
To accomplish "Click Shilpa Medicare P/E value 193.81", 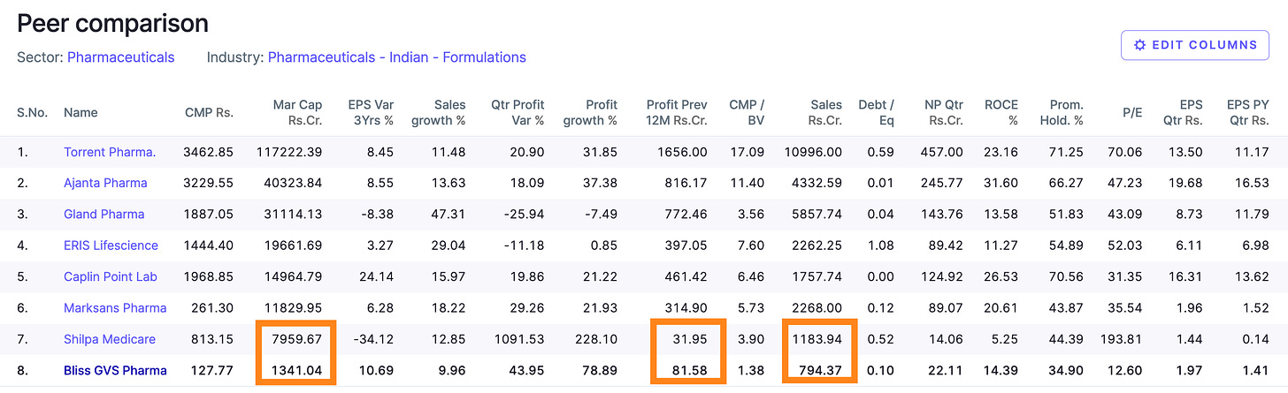I will (x=1122, y=339).
